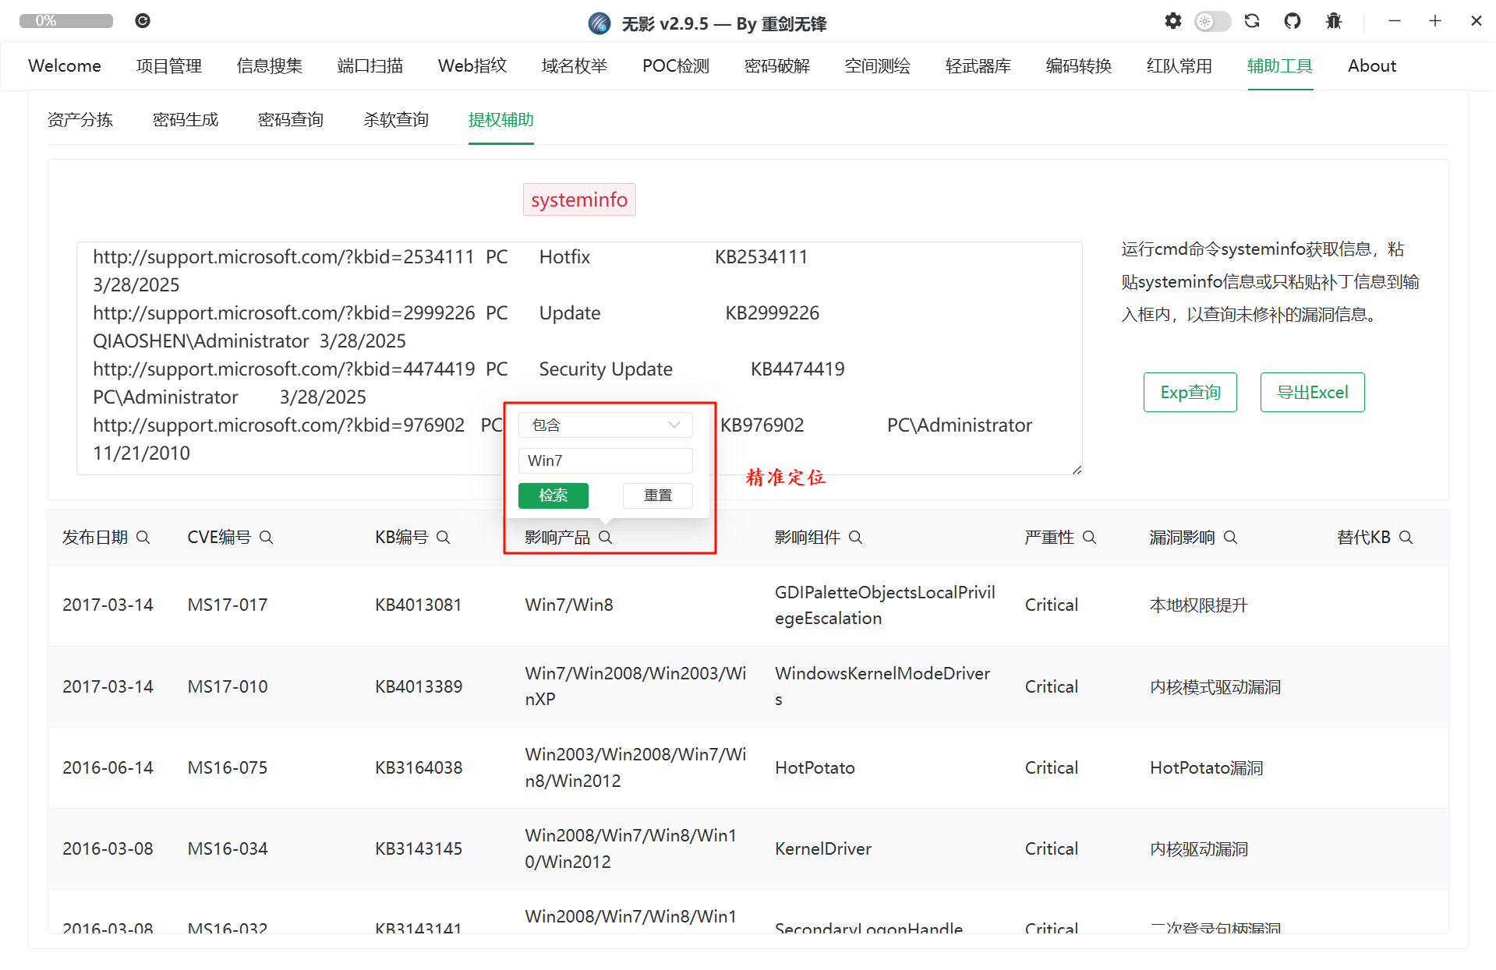This screenshot has height=970, width=1496.
Task: Click the bug report icon
Action: tap(1333, 21)
